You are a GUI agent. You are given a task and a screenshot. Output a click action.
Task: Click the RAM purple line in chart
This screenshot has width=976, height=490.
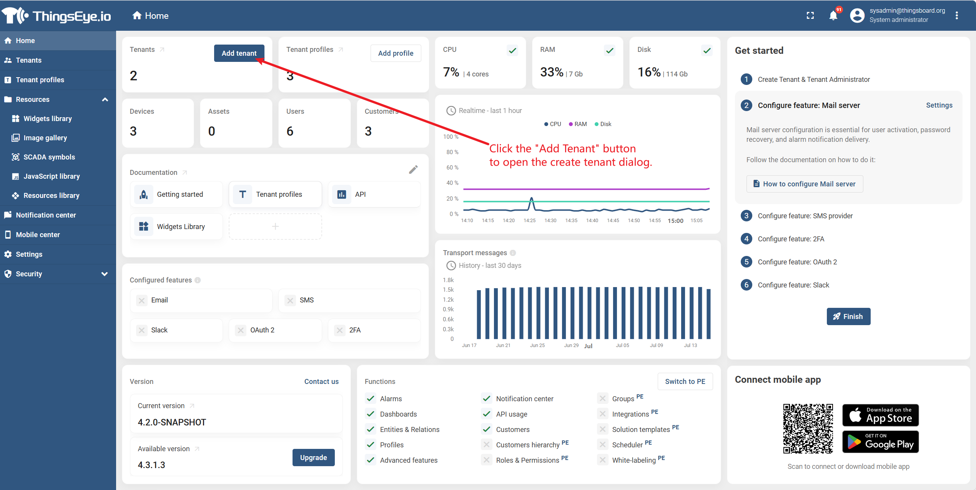pyautogui.click(x=586, y=189)
